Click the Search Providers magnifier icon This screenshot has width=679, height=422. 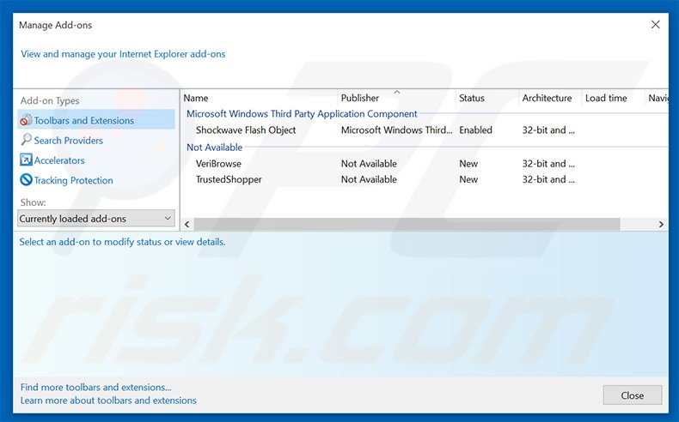click(26, 140)
